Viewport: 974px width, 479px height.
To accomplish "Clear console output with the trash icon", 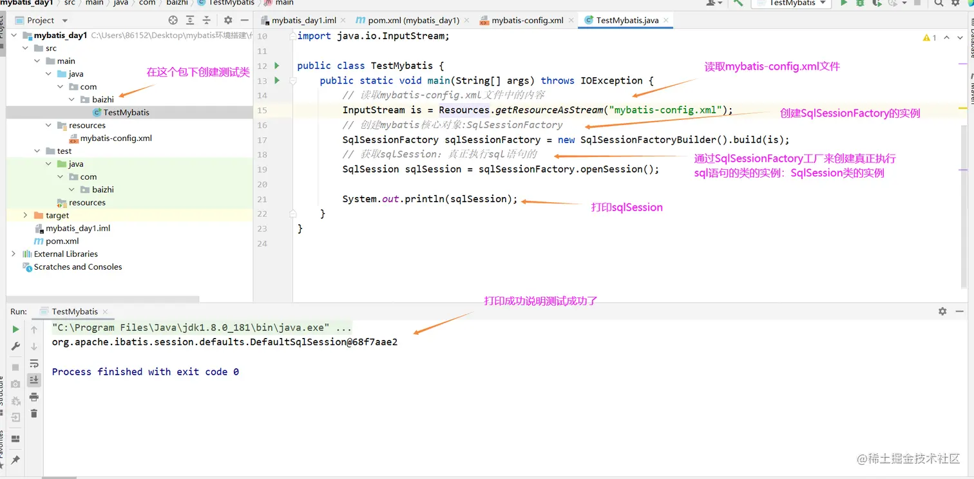I will pyautogui.click(x=34, y=413).
